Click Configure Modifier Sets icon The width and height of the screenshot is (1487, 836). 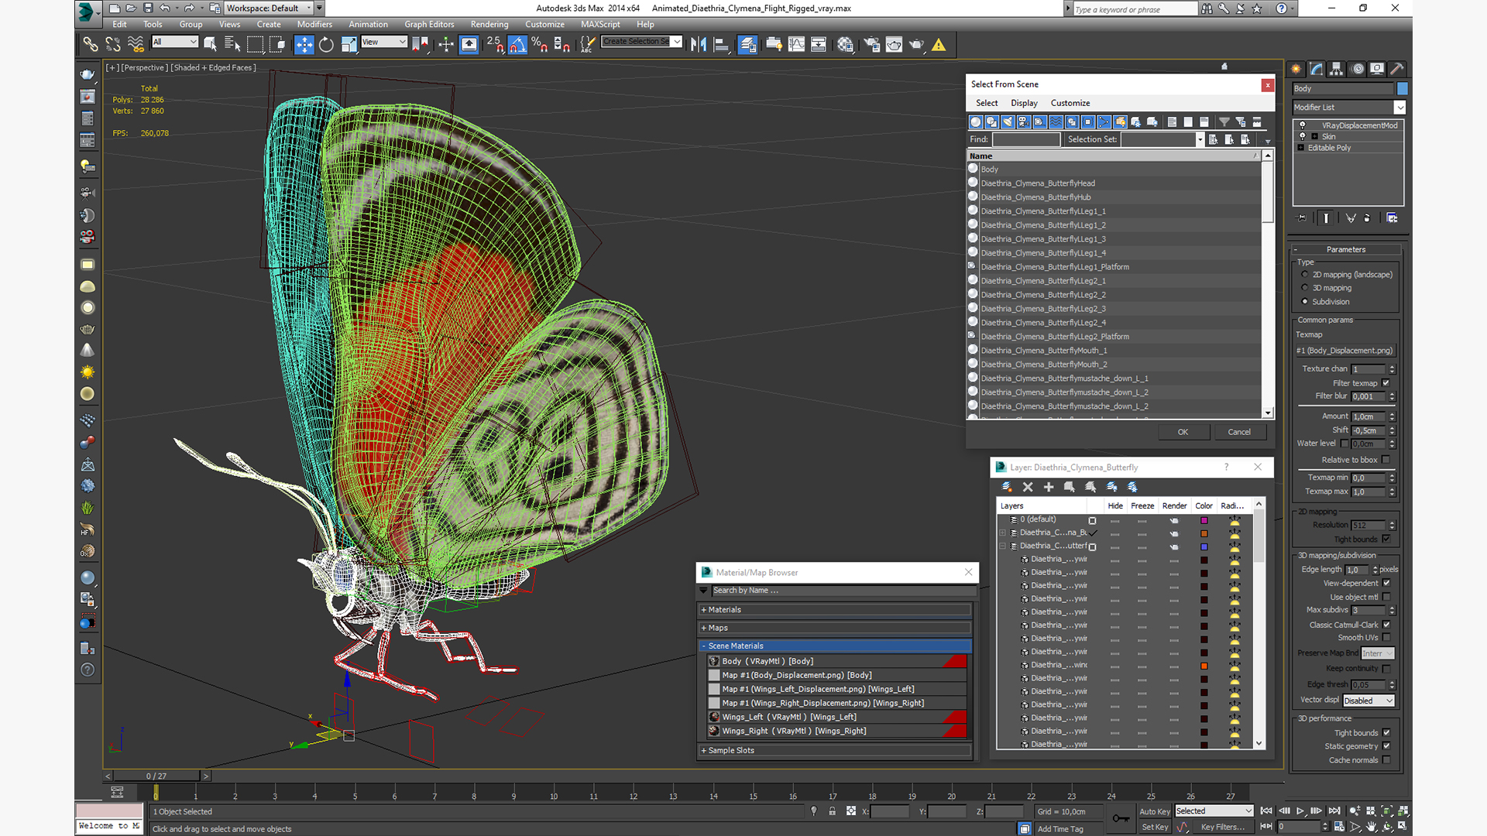1392,218
